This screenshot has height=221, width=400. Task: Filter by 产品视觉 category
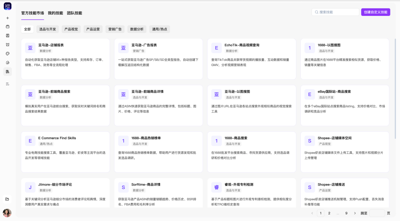point(71,29)
